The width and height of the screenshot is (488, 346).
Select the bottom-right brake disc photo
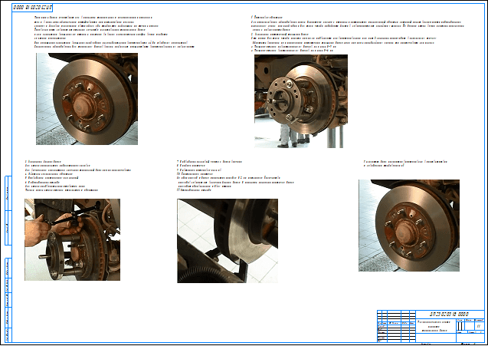408,225
